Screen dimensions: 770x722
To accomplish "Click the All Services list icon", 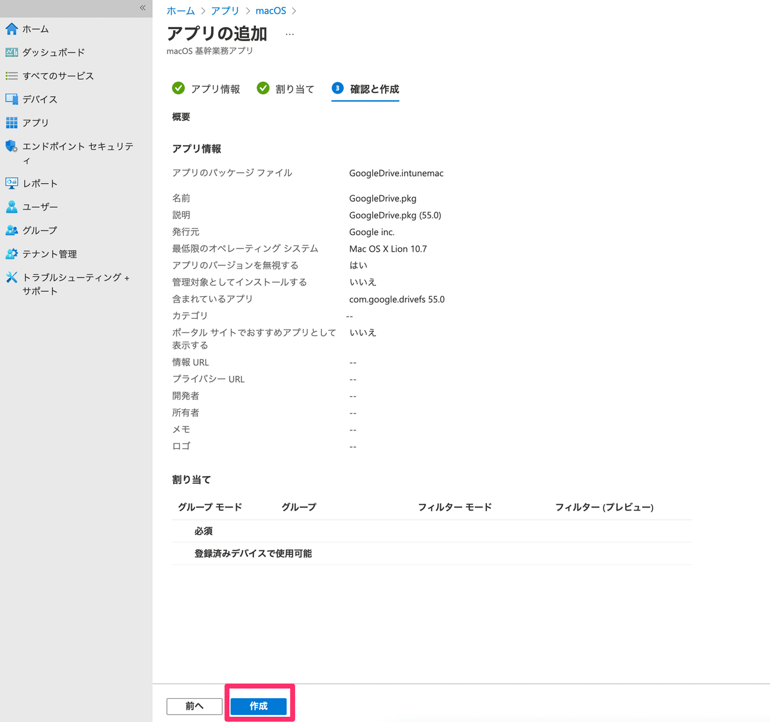I will 12,76.
